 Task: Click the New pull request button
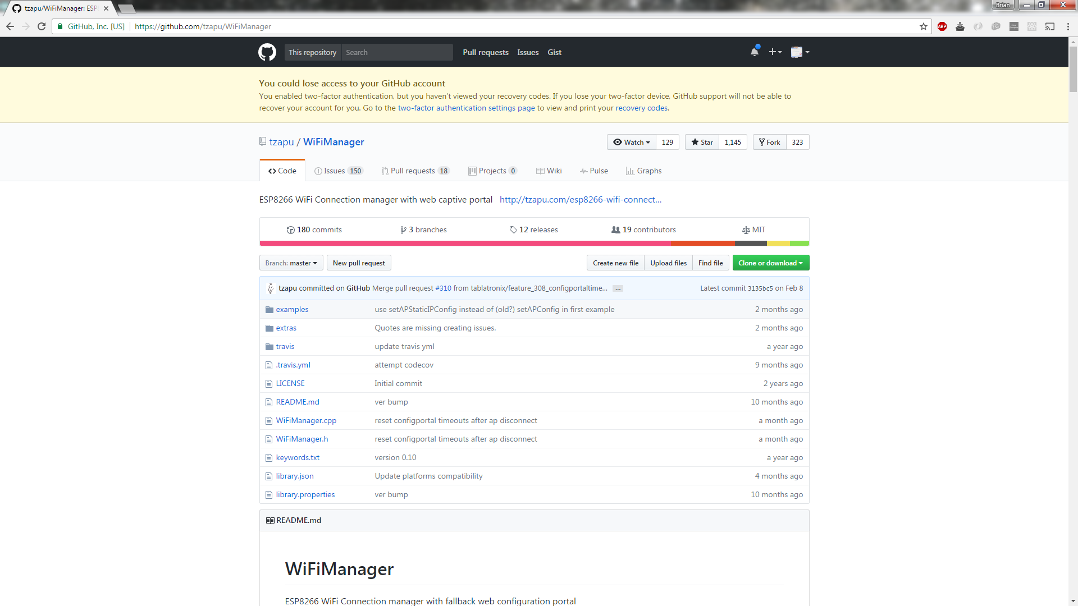(x=359, y=263)
